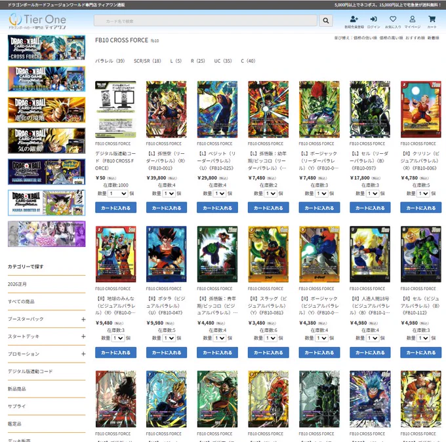Sort by newest 新着順
Screen dimensions: 446x442
pos(433,38)
